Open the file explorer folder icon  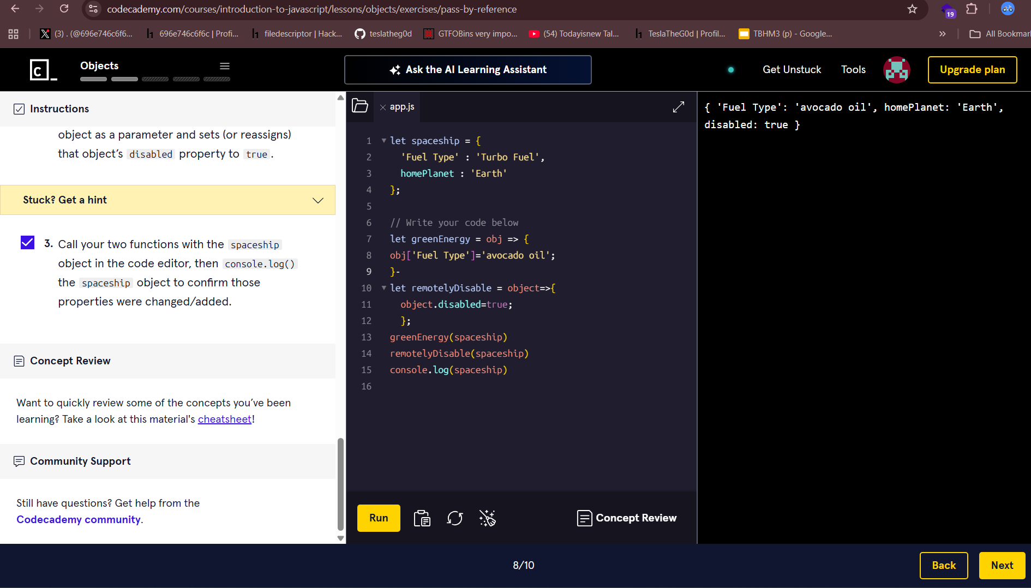(360, 106)
